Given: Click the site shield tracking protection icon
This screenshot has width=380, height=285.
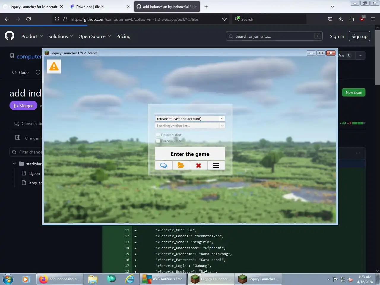Looking at the screenshot, I should click(57, 19).
